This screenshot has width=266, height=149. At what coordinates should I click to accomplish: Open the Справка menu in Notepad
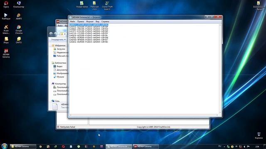(x=105, y=22)
